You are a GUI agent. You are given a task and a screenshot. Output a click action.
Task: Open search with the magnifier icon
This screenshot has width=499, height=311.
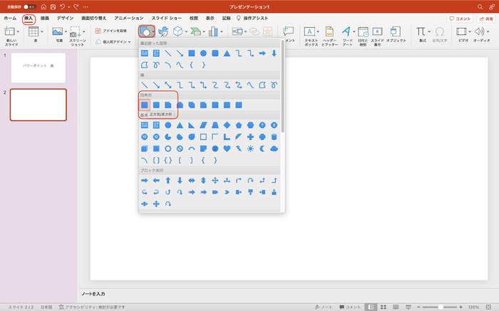tap(480, 6)
